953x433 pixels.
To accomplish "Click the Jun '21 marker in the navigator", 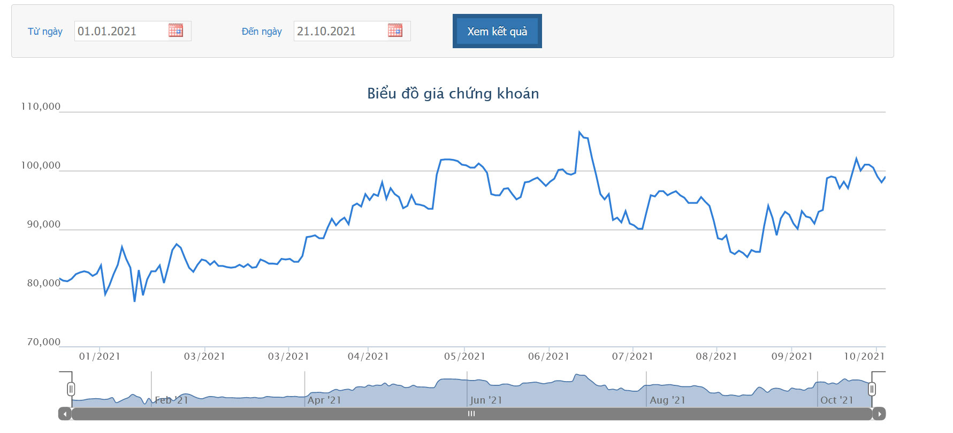I will tap(486, 400).
